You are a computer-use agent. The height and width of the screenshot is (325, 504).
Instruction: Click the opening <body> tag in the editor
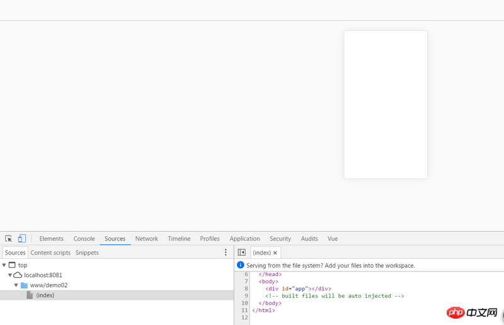tap(268, 282)
